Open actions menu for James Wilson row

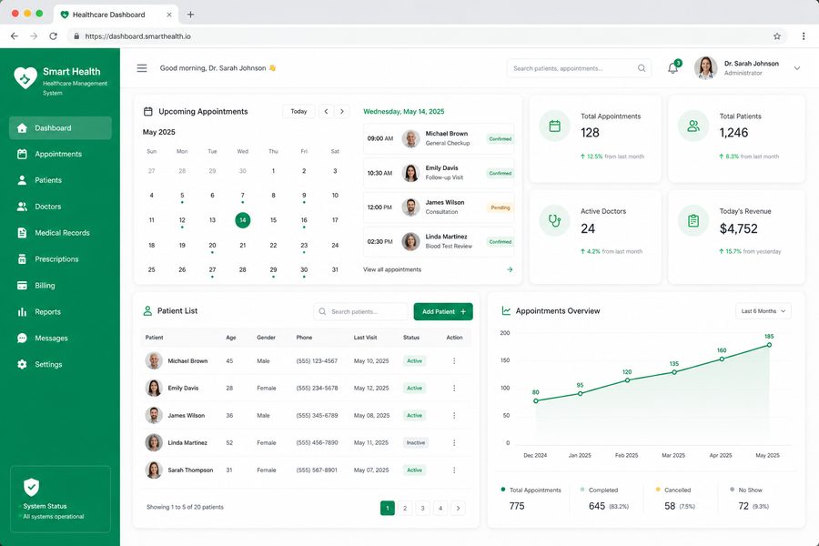click(454, 415)
